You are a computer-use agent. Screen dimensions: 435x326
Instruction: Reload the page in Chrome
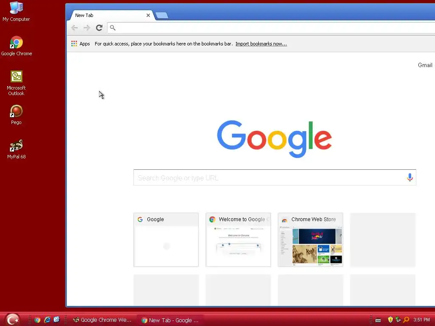pos(99,28)
